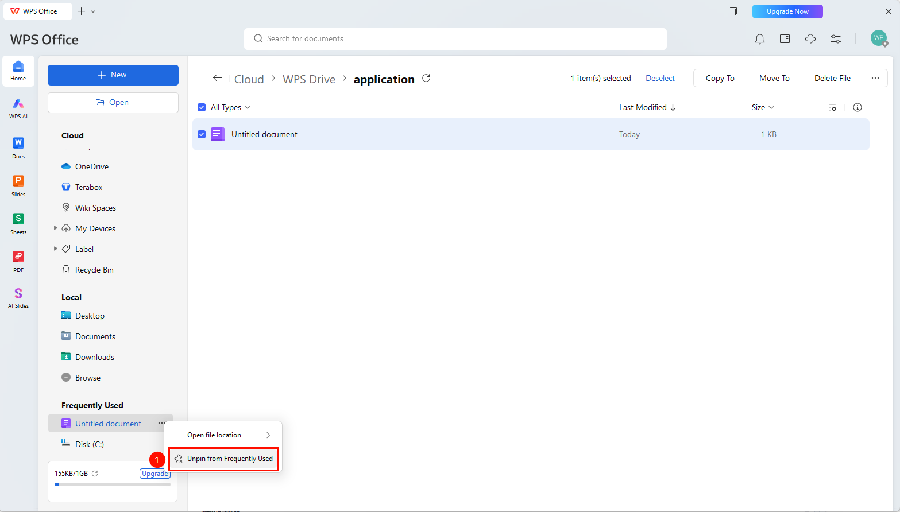The image size is (900, 512).
Task: Open the All Types filter dropdown
Action: (x=231, y=107)
